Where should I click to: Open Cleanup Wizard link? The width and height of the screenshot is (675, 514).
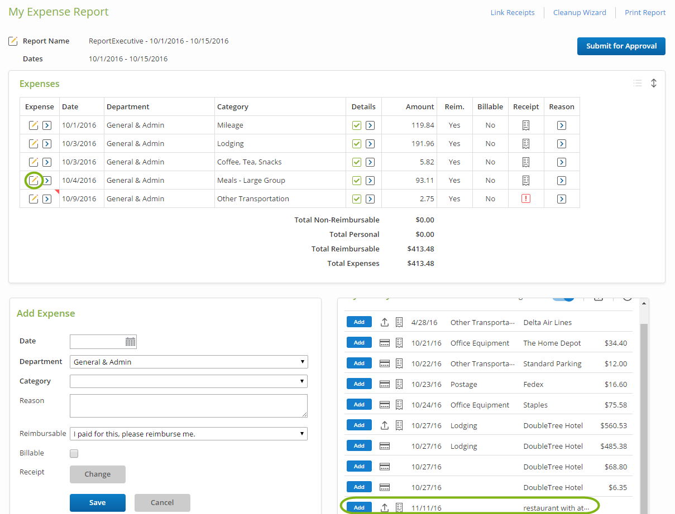(x=579, y=13)
